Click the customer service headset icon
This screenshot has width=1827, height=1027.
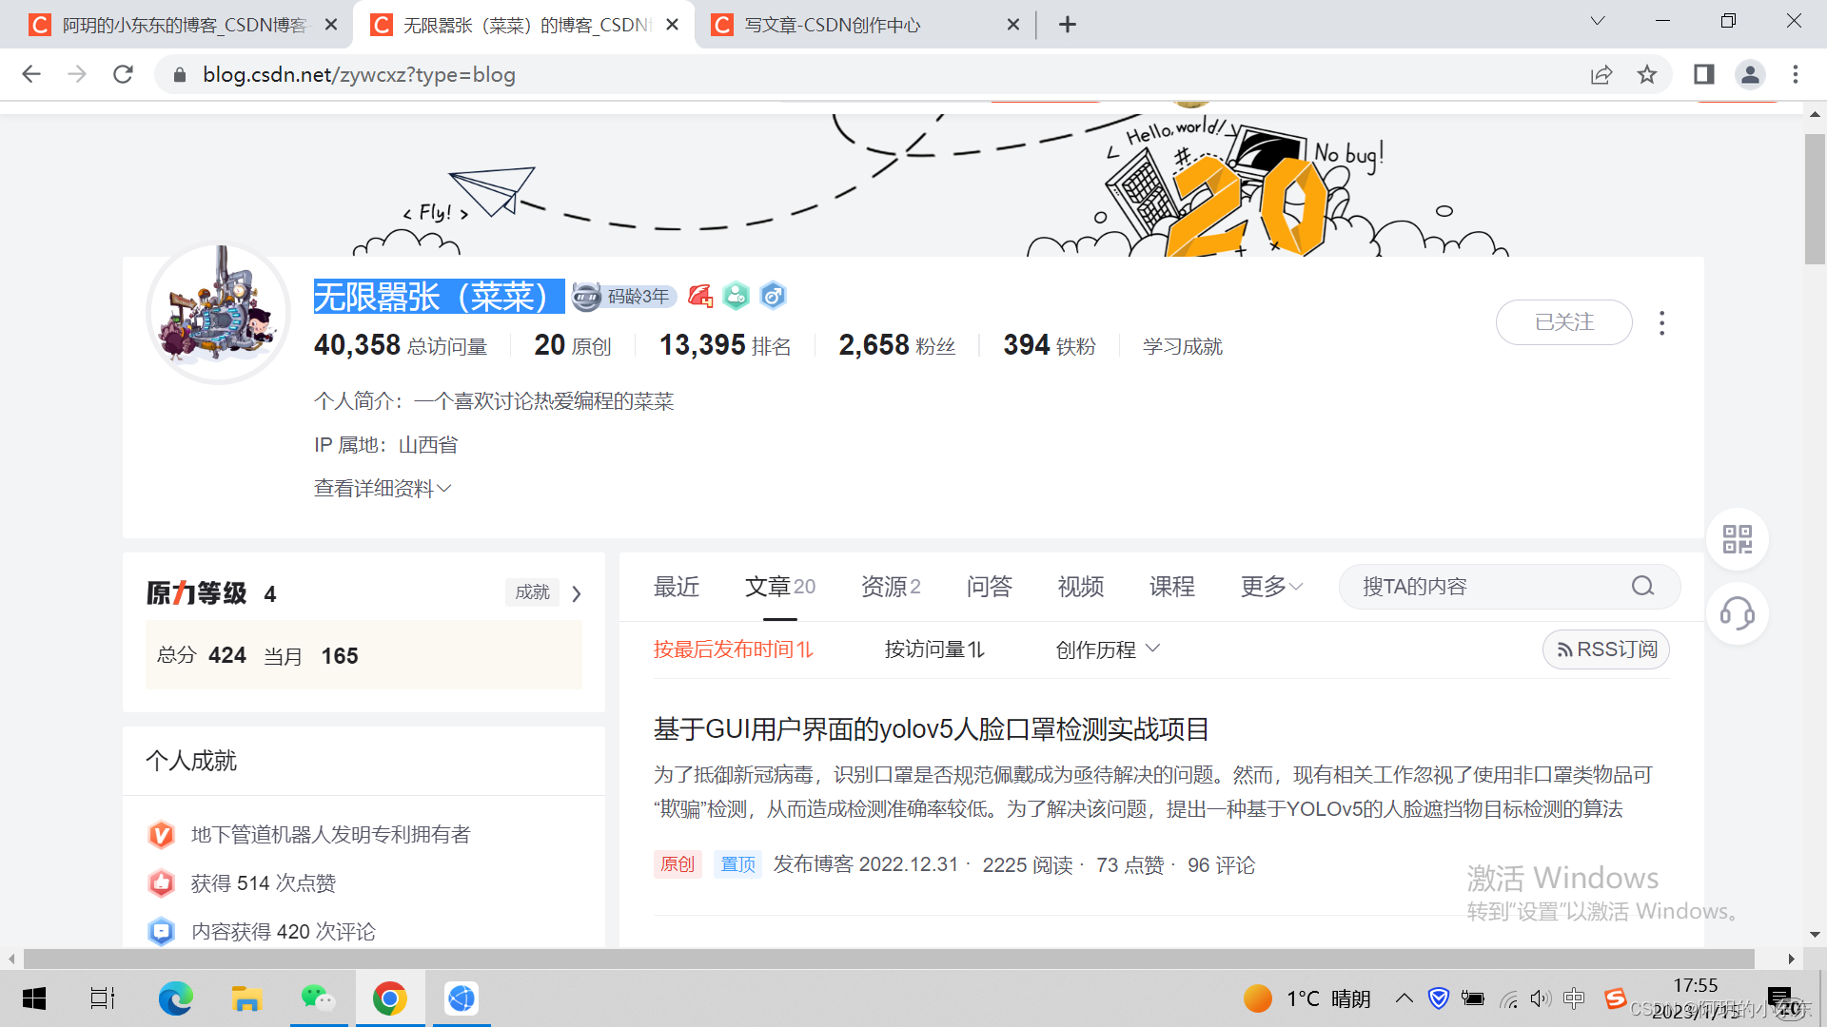click(1737, 614)
